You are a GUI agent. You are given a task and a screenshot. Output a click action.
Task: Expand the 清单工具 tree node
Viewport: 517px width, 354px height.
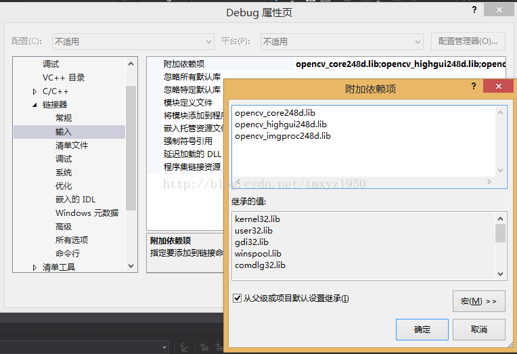tap(35, 267)
